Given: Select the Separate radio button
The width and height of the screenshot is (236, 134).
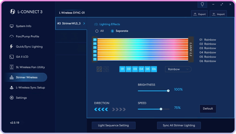Looking at the screenshot, I should [112, 31].
